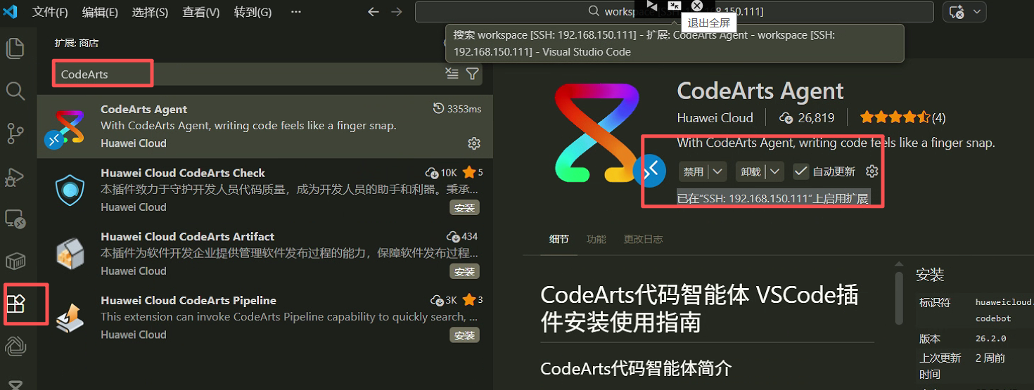Open the Go (转到) menu

click(x=253, y=12)
